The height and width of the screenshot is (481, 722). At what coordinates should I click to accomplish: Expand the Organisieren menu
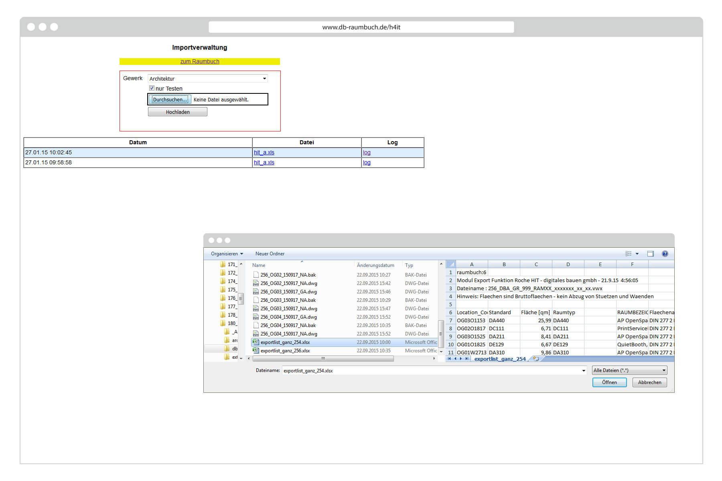click(x=227, y=254)
